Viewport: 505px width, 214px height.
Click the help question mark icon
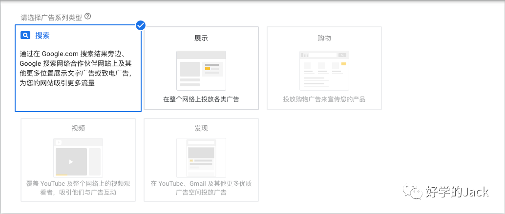pos(87,17)
